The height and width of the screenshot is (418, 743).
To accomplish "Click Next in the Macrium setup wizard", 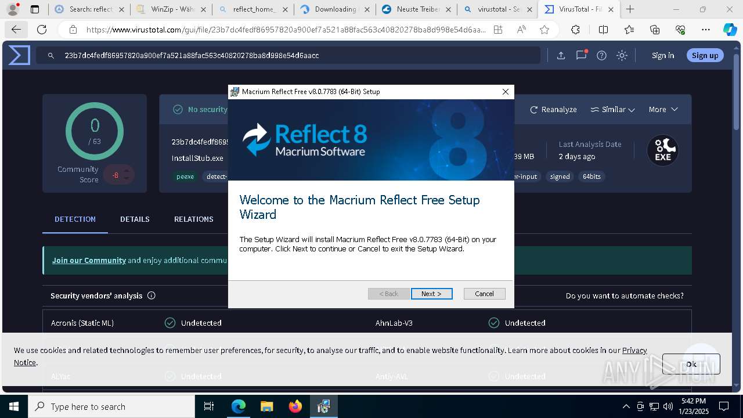I will (431, 294).
